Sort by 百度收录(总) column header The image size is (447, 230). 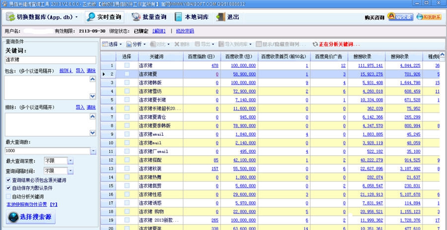(x=239, y=57)
